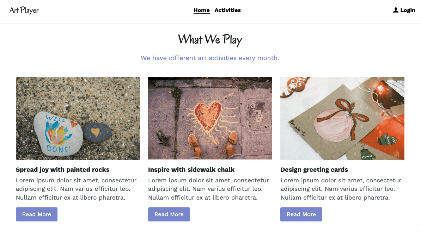This screenshot has height=232, width=421.
Task: Click Read More under painted rocks
Action: [x=37, y=214]
